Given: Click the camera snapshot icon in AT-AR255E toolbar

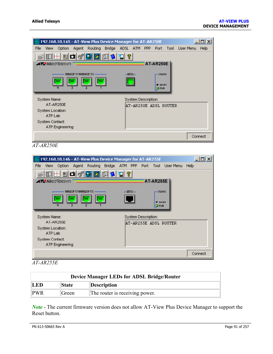Looking at the screenshot, I should point(72,174).
